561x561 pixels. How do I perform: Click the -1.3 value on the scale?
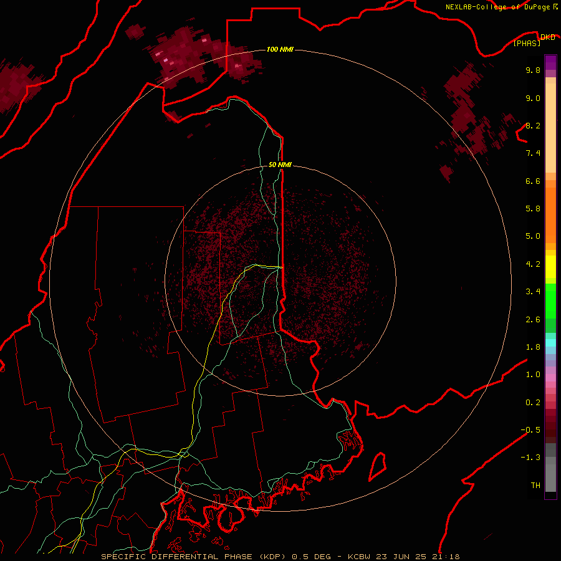(530, 458)
